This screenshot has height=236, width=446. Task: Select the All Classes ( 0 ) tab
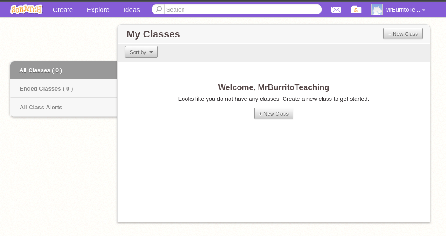(x=64, y=70)
